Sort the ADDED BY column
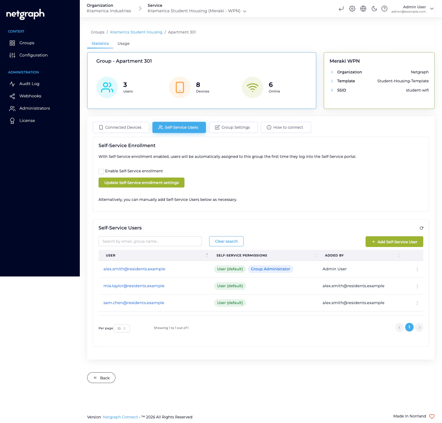This screenshot has height=423, width=442. pos(398,255)
